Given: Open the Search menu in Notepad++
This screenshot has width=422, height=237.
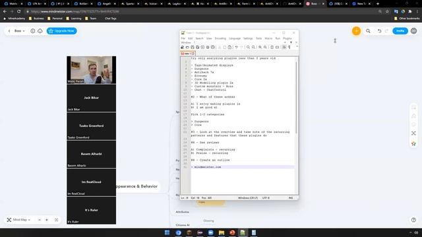Looking at the screenshot, I should (x=199, y=38).
